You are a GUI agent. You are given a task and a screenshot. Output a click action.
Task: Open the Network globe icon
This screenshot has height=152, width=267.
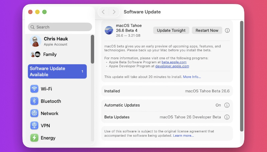click(x=34, y=113)
